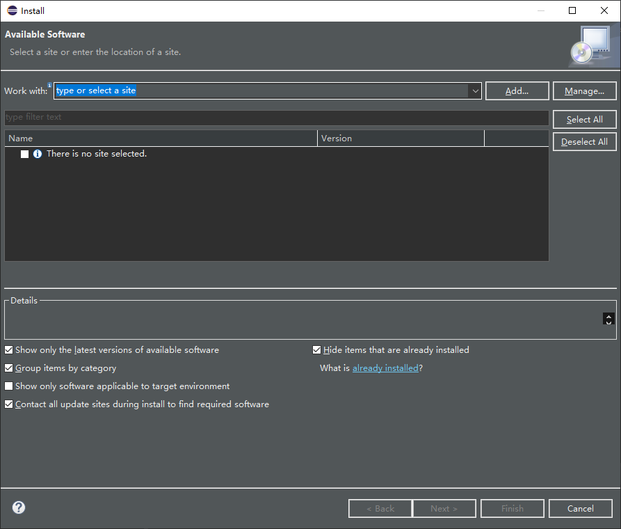Enable "Show only software applicable to target environment"
Viewport: 621px width, 529px height.
pyautogui.click(x=8, y=386)
